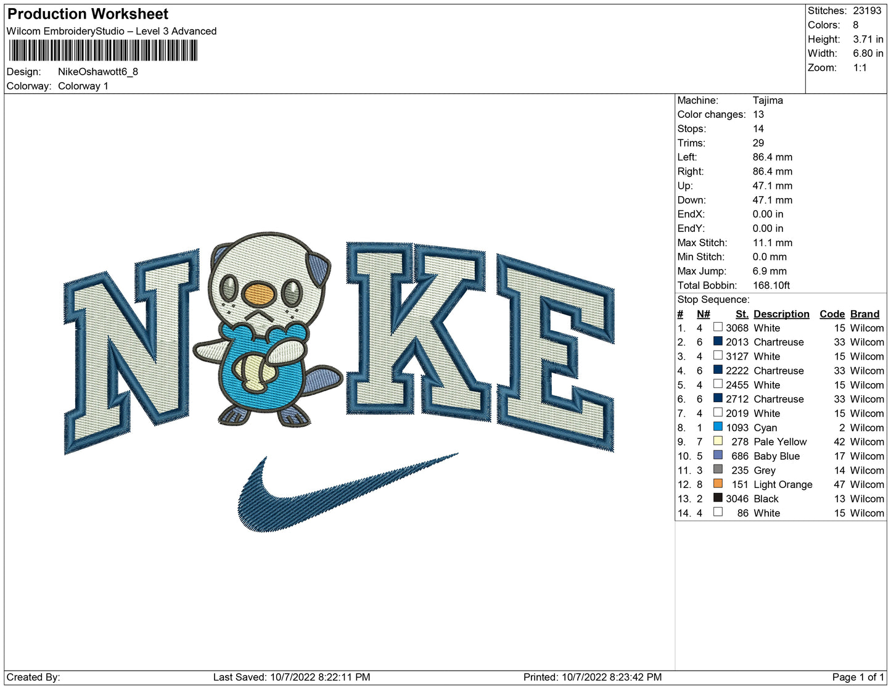Image resolution: width=891 pixels, height=686 pixels.
Task: Select the Pale Yellow 278 color swatch
Action: pos(718,441)
